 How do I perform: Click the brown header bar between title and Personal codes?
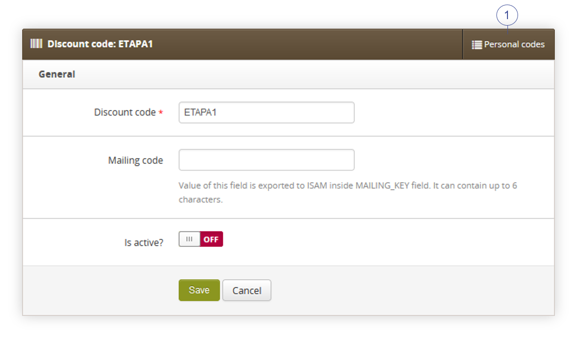(307, 44)
